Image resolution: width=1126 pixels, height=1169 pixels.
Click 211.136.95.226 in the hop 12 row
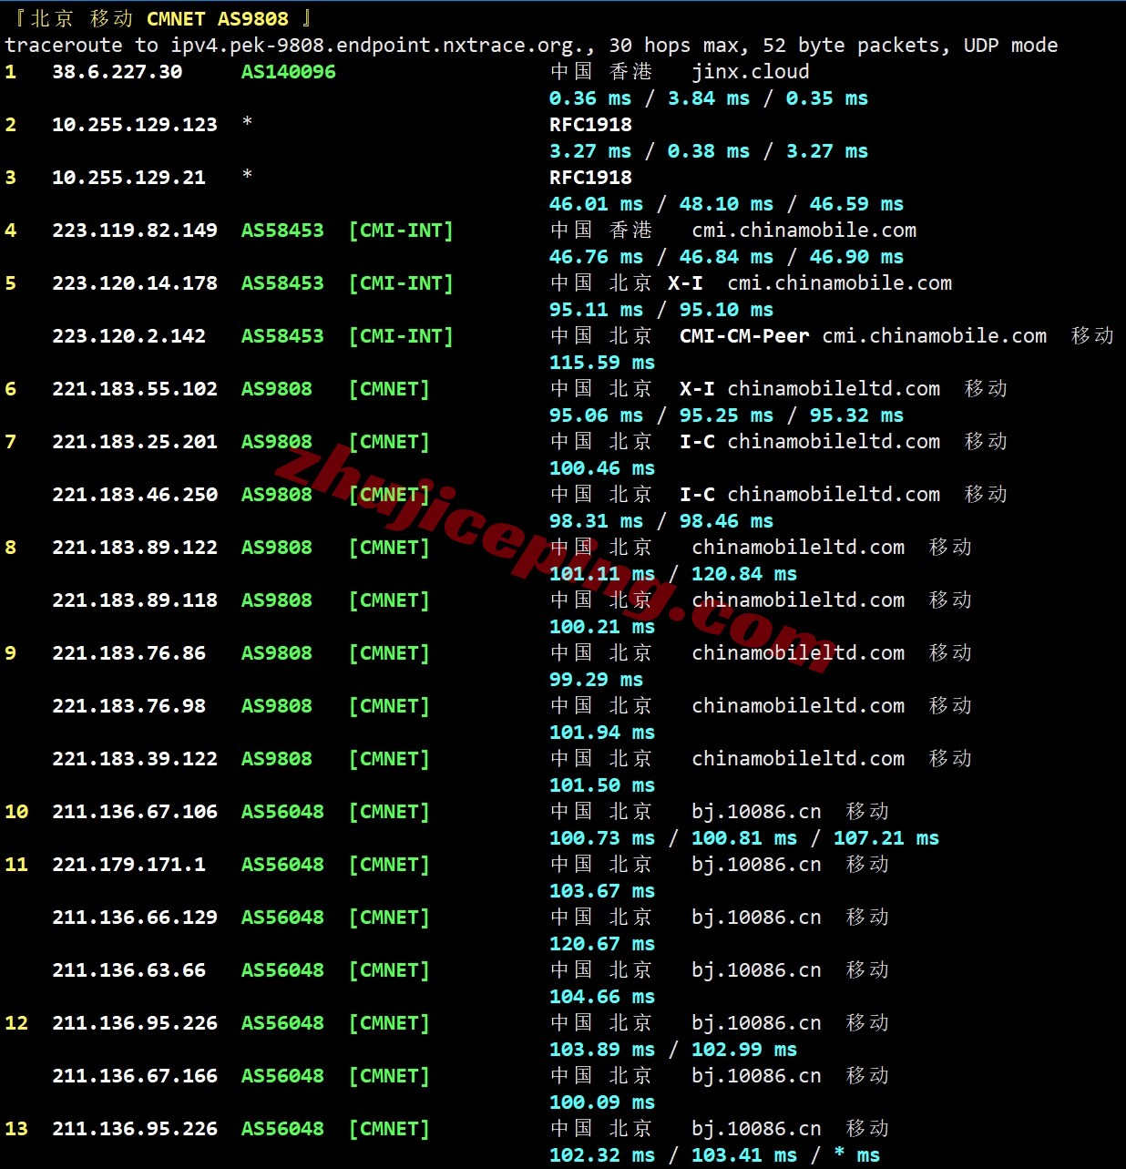pyautogui.click(x=135, y=1023)
